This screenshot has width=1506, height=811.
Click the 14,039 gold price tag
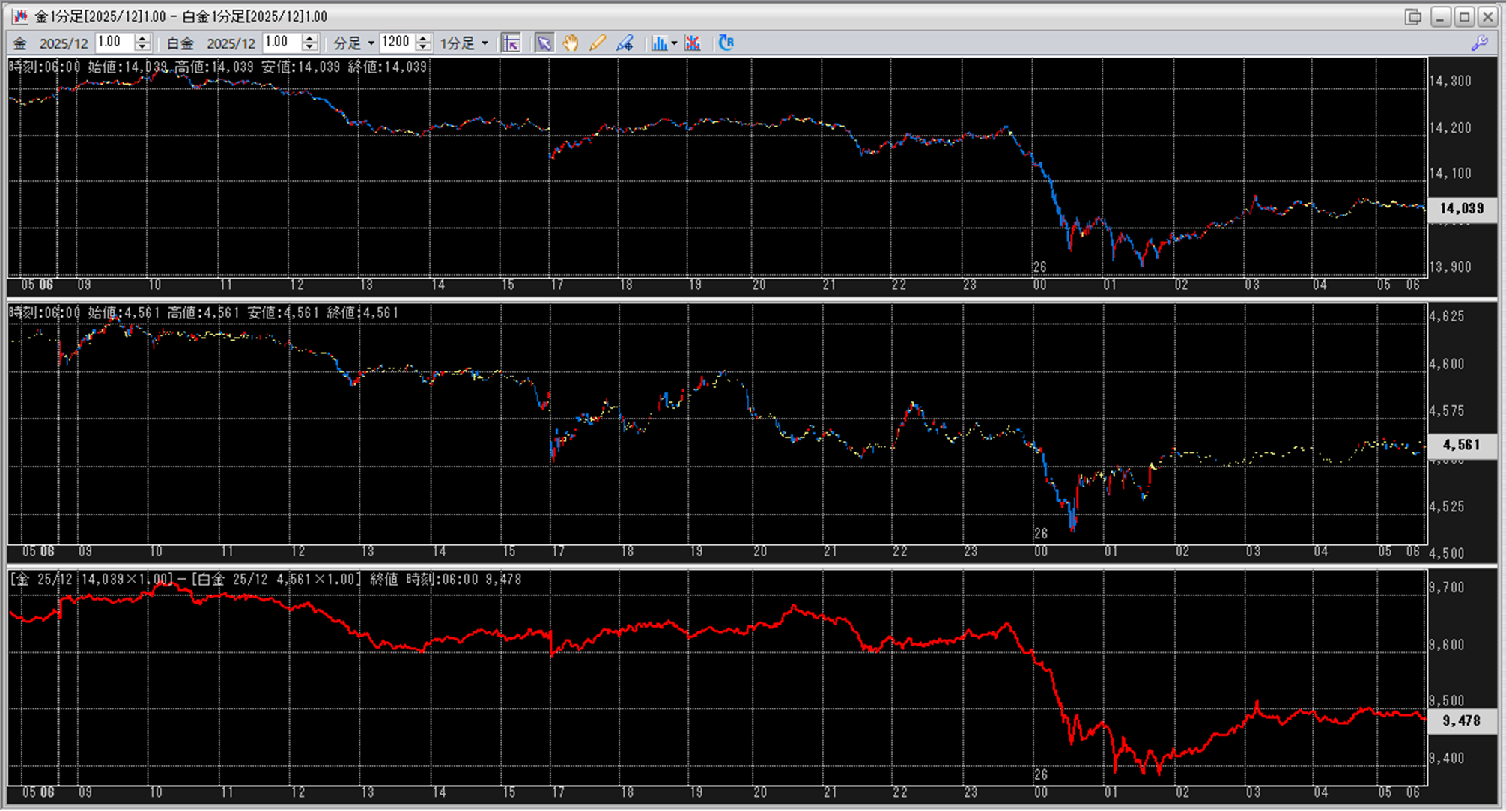1461,208
